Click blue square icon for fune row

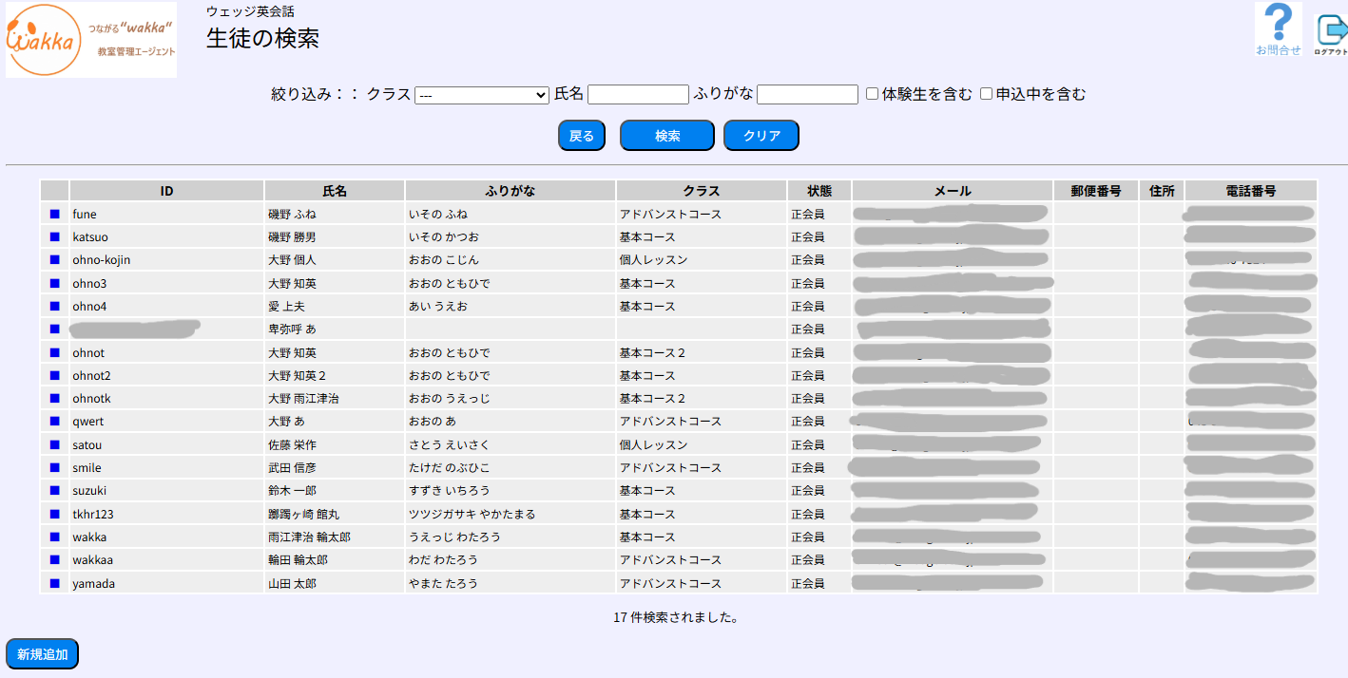pyautogui.click(x=54, y=215)
